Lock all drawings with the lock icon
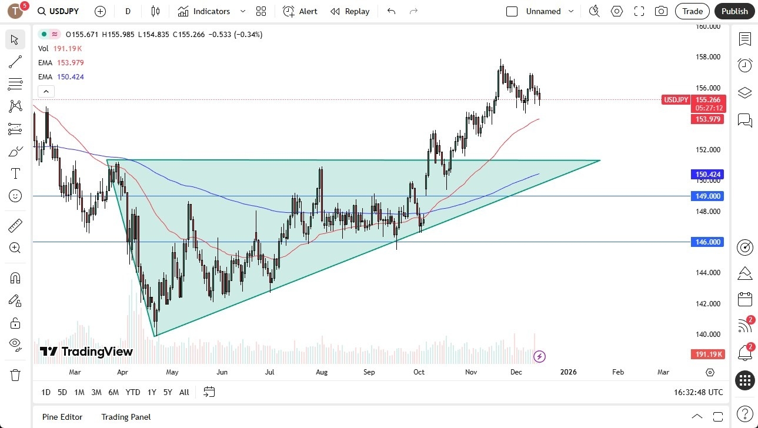758x428 pixels. tap(15, 323)
